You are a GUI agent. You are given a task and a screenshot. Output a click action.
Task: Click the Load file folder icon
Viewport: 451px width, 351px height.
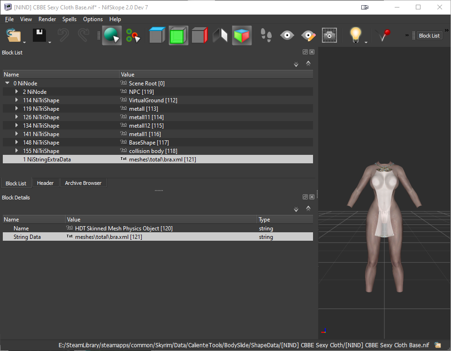coord(14,35)
